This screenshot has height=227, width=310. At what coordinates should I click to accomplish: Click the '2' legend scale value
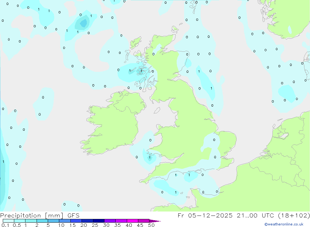[37, 225]
